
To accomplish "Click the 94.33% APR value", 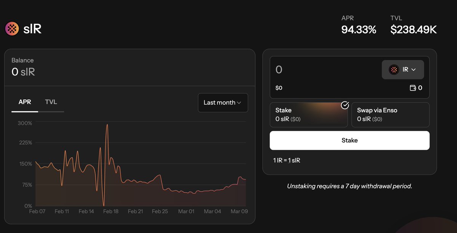I will (x=359, y=30).
